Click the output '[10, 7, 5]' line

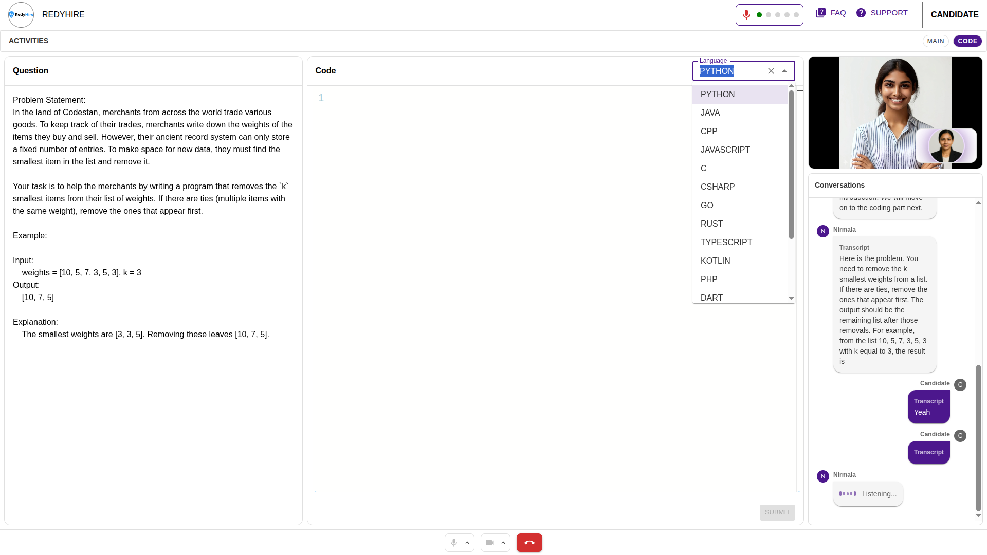38,298
